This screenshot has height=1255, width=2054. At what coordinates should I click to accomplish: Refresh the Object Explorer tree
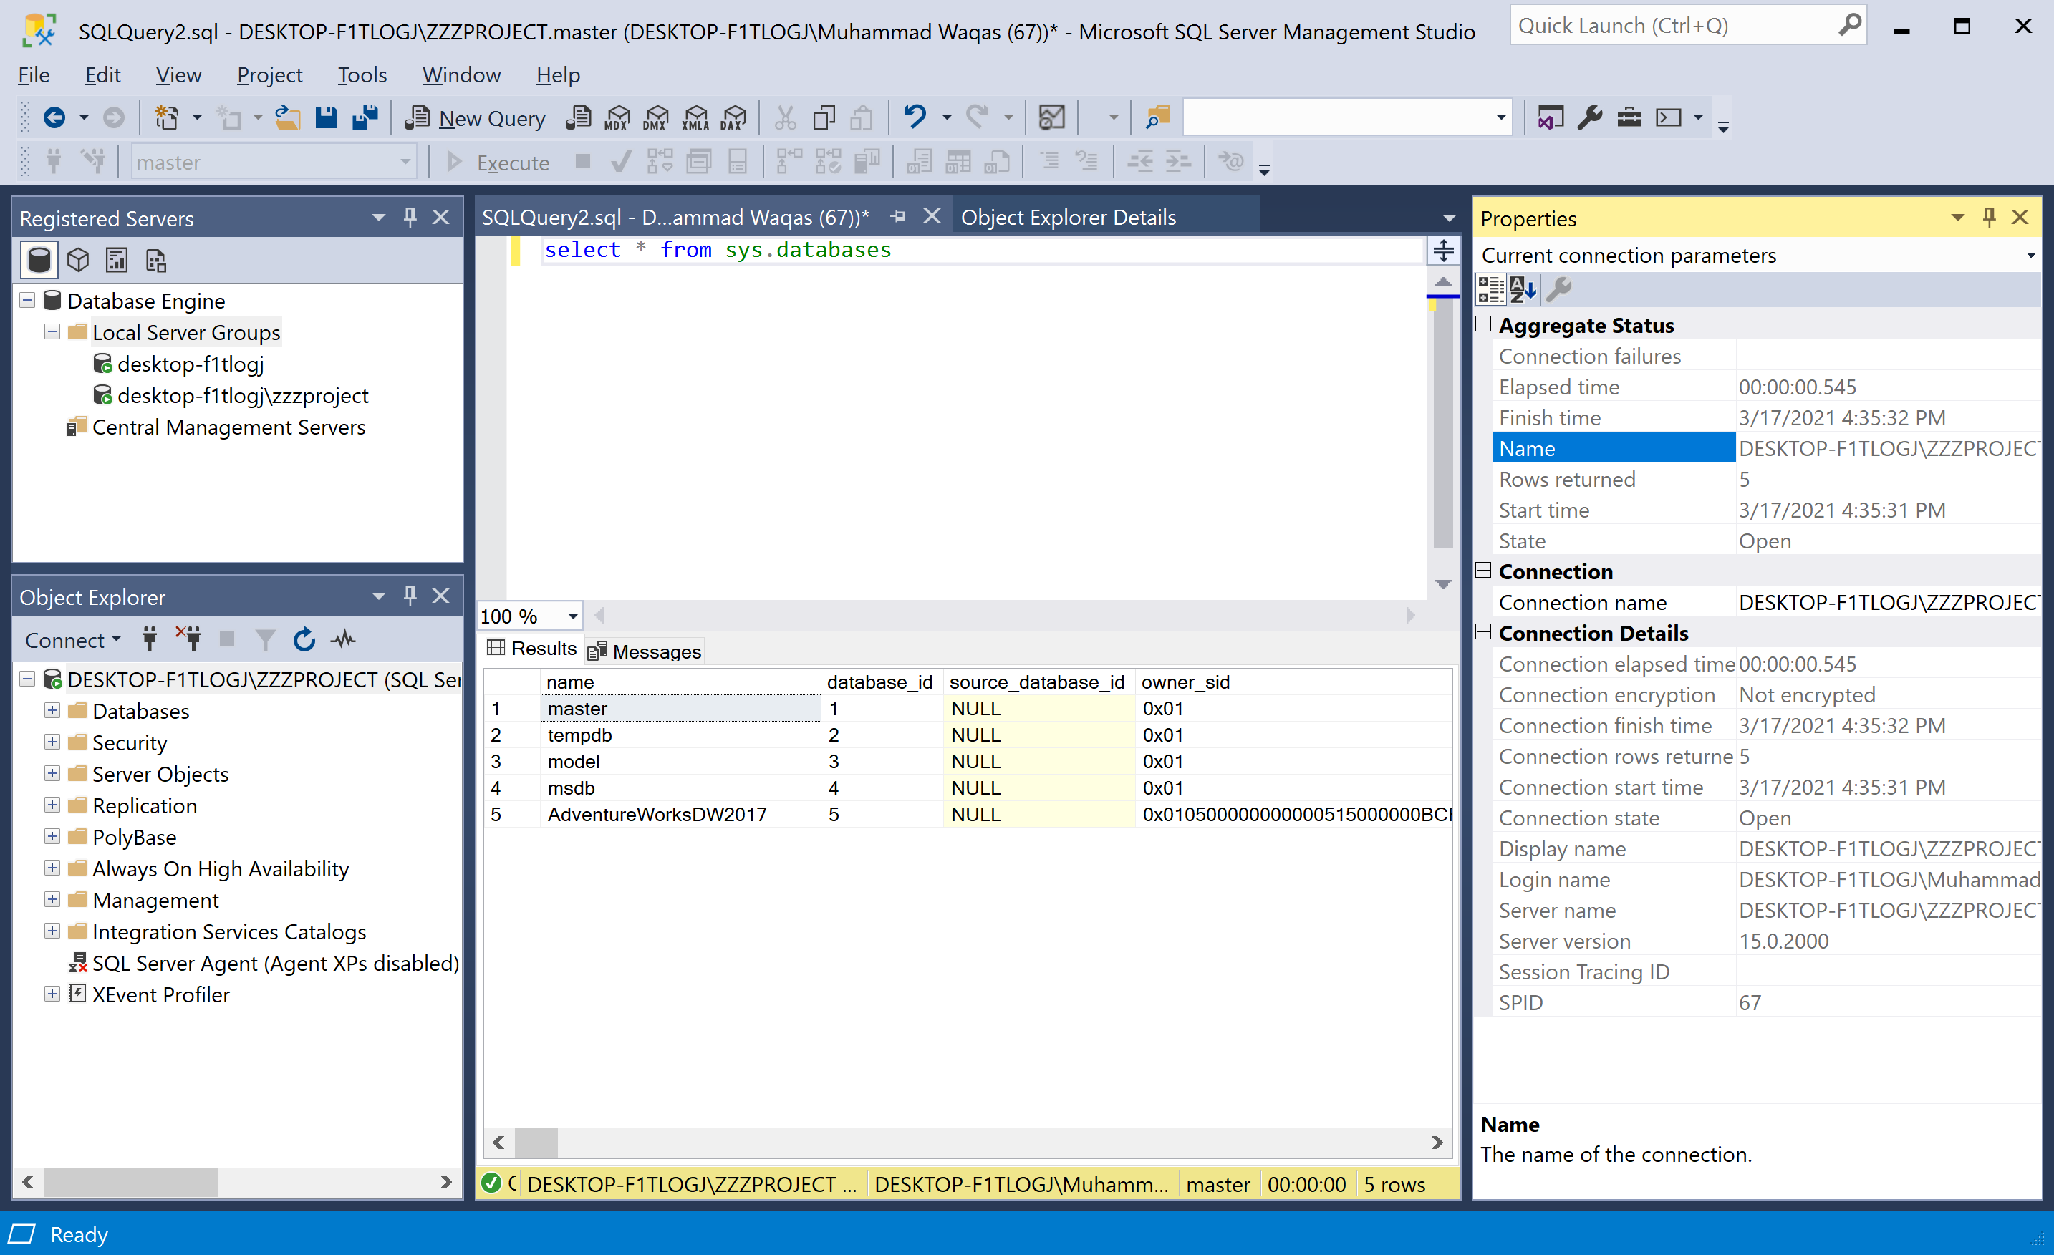pyautogui.click(x=304, y=640)
